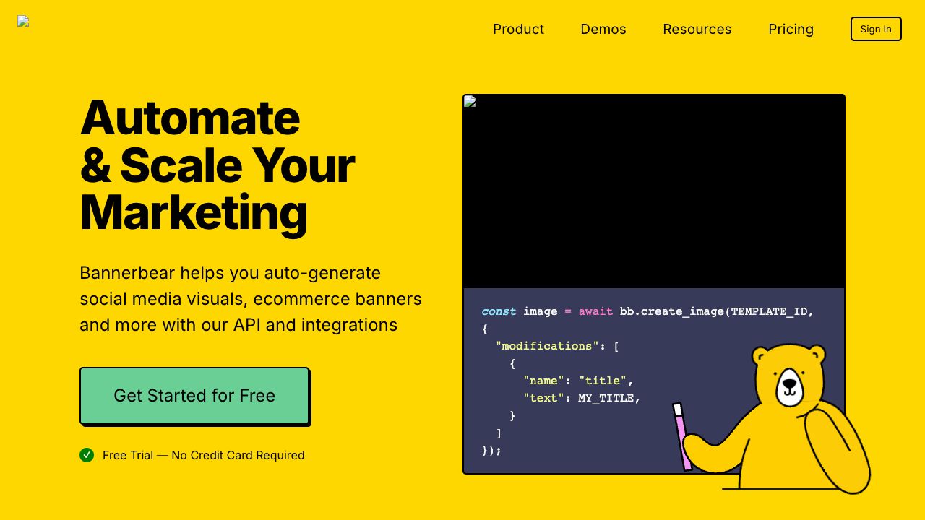Click the bear's left ear
Viewport: 925px width, 520px height.
(761, 355)
